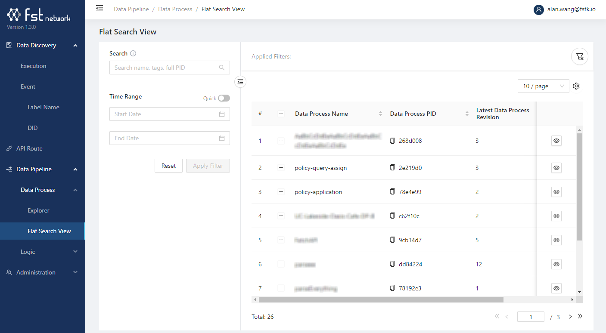Enable the Quick time range toggle
Screen dimensions: 606x333
(224, 98)
